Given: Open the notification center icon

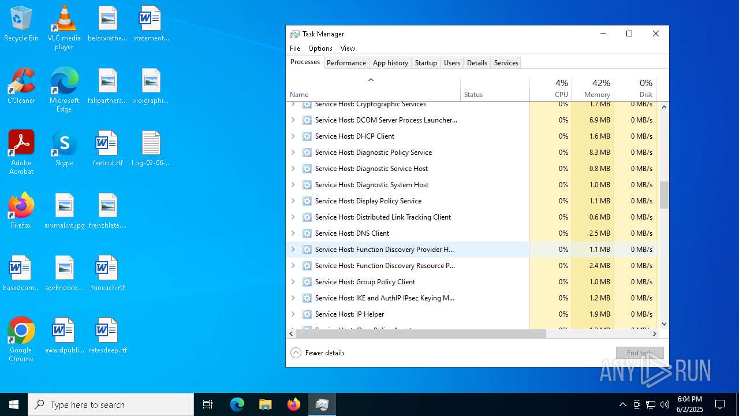Looking at the screenshot, I should [720, 404].
